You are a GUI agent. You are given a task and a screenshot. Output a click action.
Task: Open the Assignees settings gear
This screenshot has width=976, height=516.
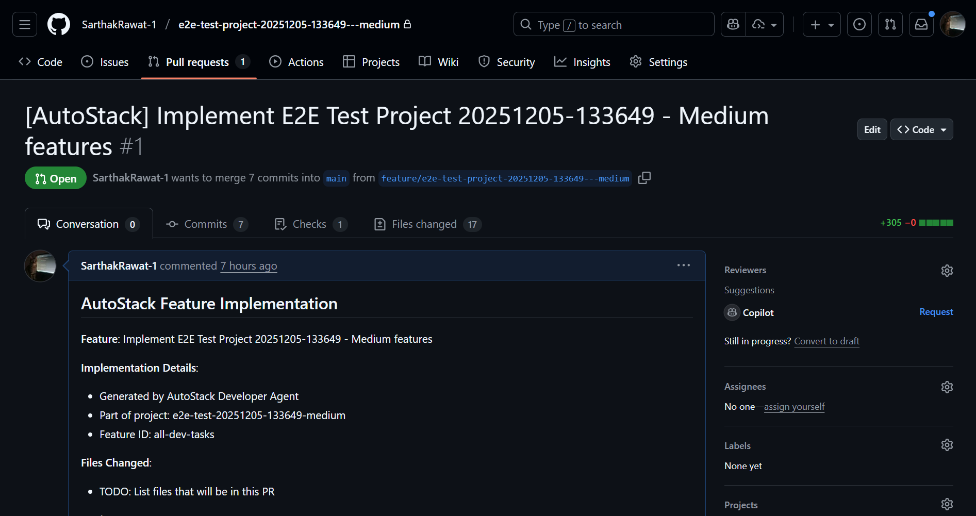point(947,387)
